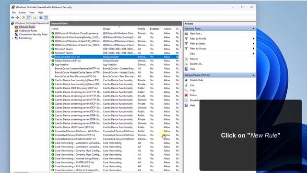Collapse the Alljoyn Router (TCP-In) actions section
The height and width of the screenshot is (173, 307).
(253, 75)
